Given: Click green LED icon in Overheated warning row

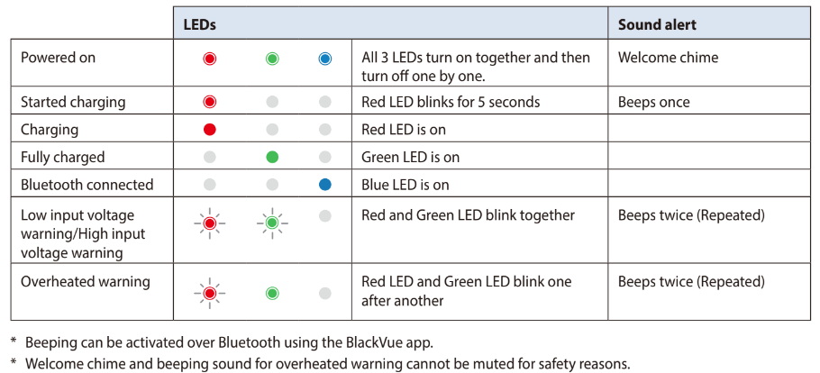Looking at the screenshot, I should point(272,293).
